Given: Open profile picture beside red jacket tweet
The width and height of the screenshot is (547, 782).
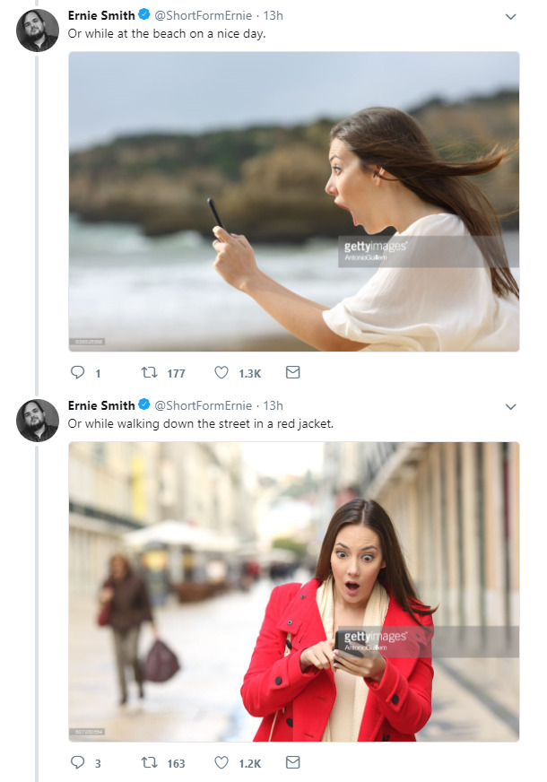Looking at the screenshot, I should (x=38, y=421).
